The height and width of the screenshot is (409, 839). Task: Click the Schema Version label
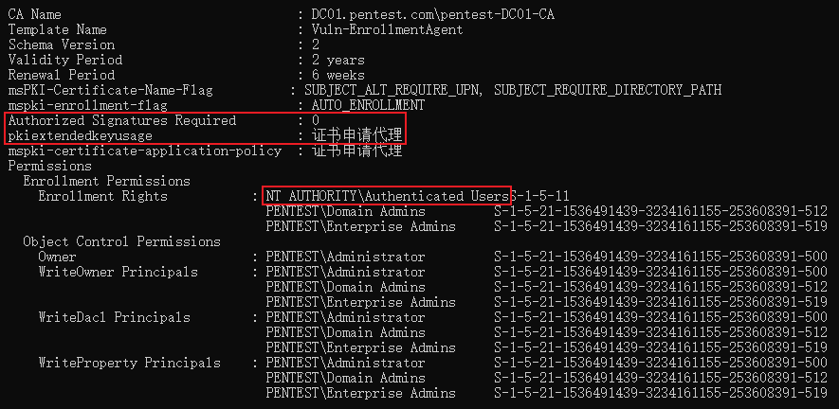point(62,44)
